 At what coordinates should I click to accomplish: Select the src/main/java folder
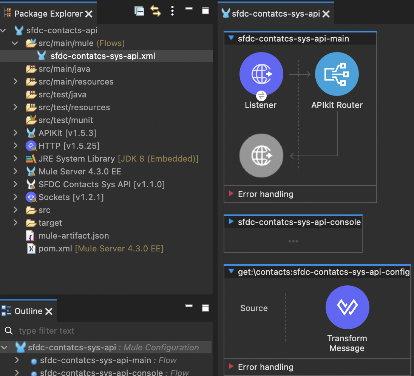click(x=64, y=69)
